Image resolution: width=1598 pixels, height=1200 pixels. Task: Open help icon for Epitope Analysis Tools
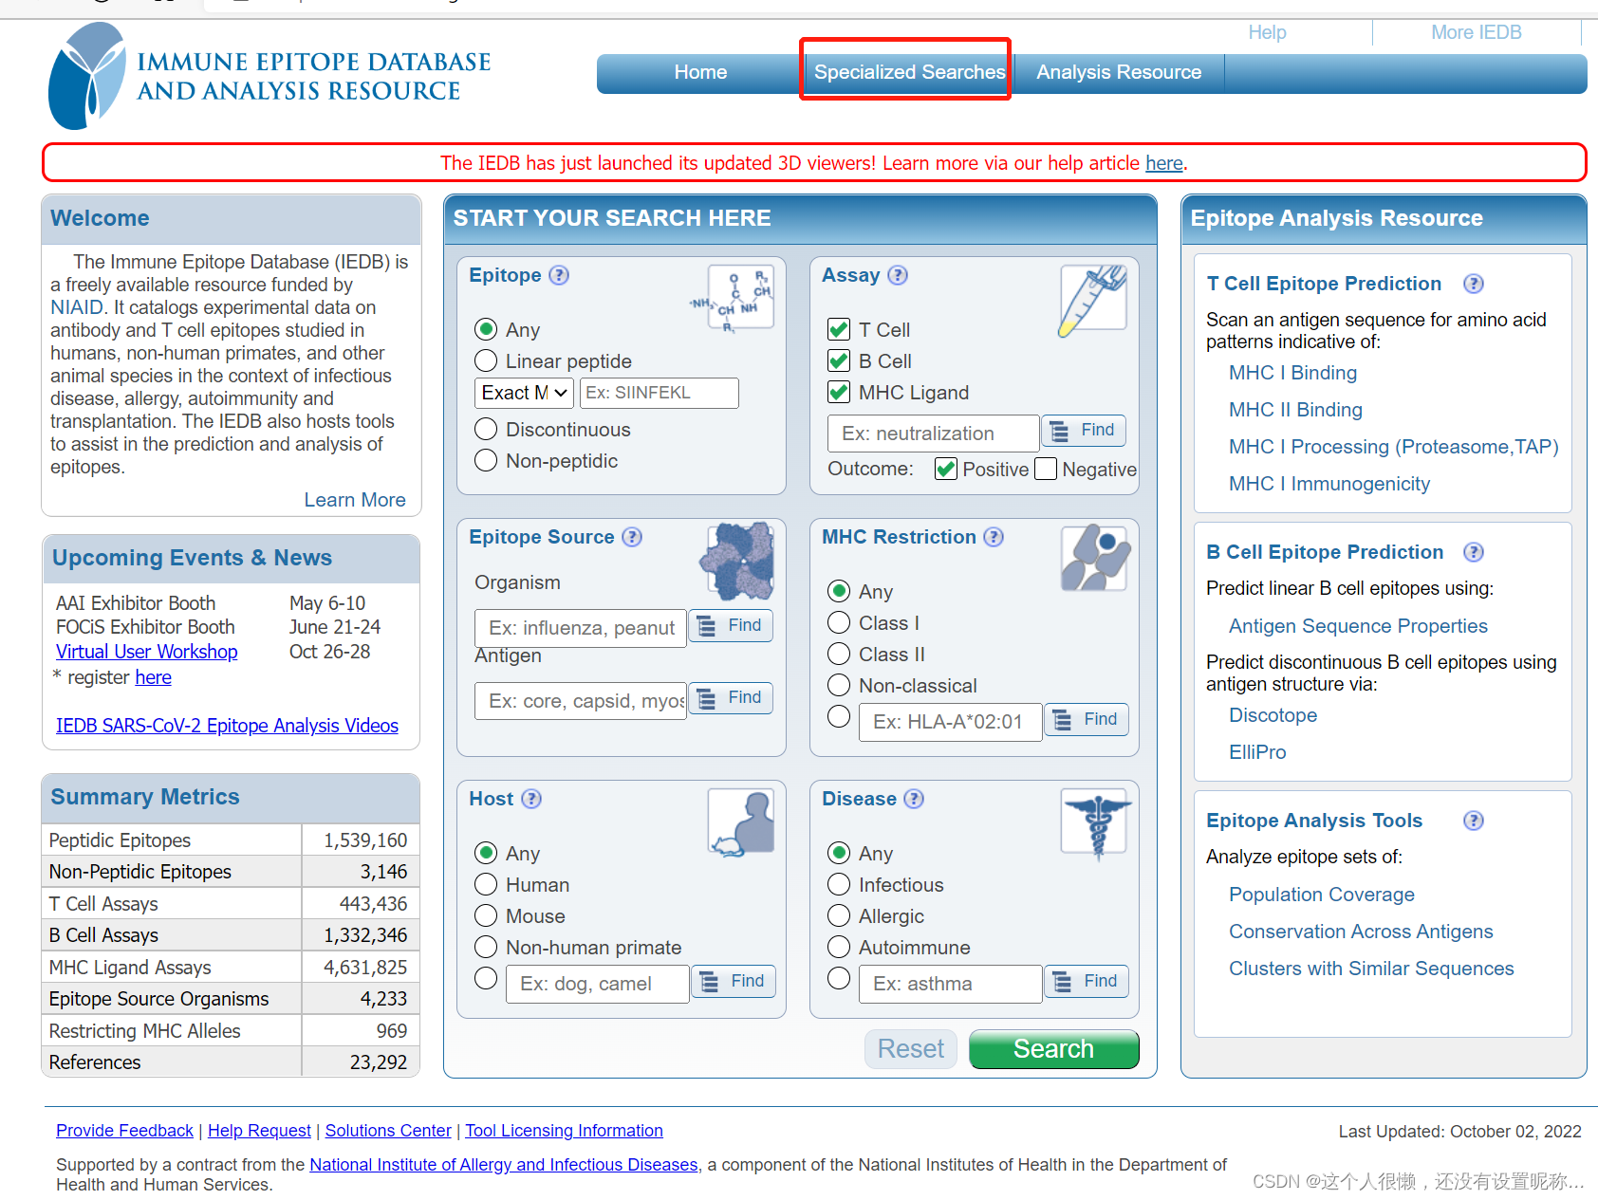pos(1474,821)
